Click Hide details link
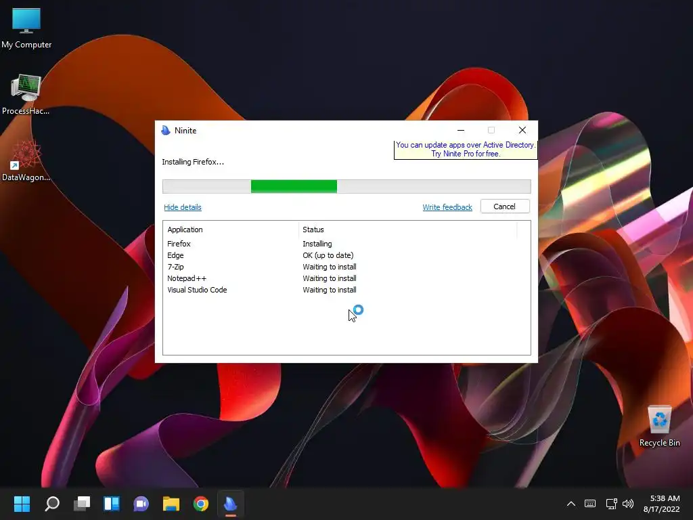Screen dimensions: 693x520 (x=183, y=207)
